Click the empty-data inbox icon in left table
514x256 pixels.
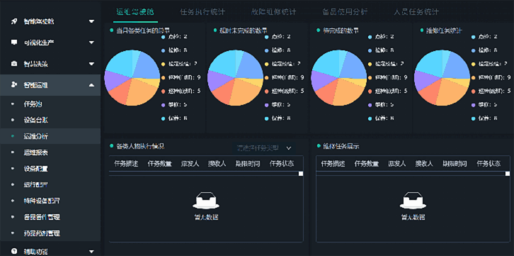pos(206,201)
